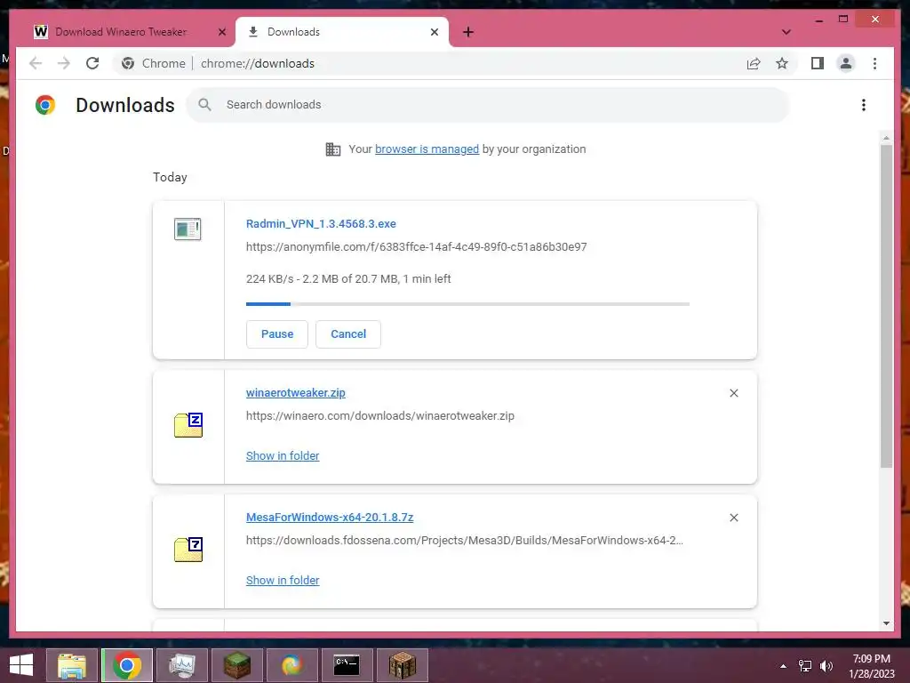The height and width of the screenshot is (683, 910).
Task: Open the network tray icon
Action: (x=805, y=666)
